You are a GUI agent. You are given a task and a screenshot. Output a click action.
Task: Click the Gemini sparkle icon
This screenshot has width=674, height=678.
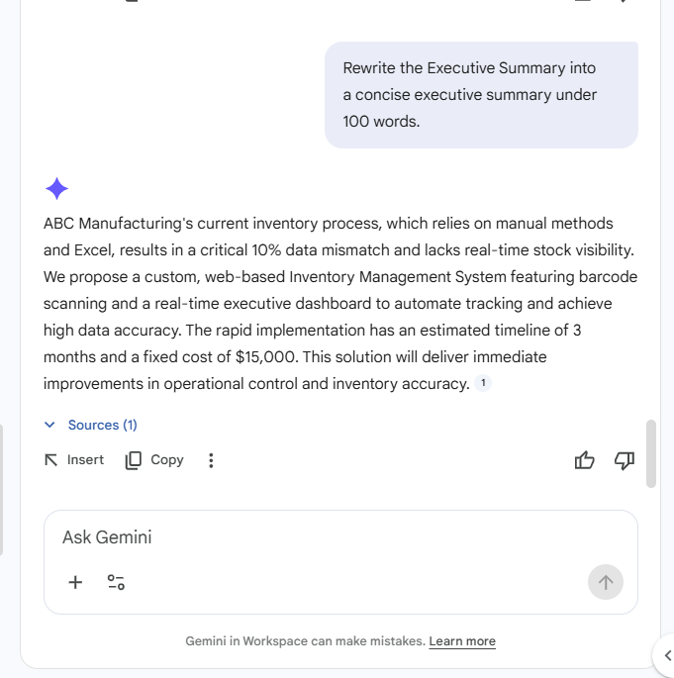point(57,189)
